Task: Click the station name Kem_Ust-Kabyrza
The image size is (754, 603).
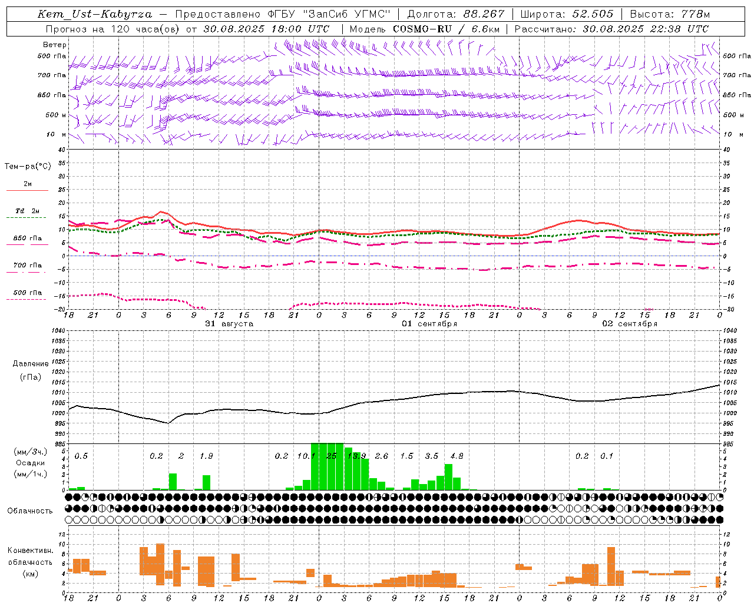Action: (x=95, y=14)
